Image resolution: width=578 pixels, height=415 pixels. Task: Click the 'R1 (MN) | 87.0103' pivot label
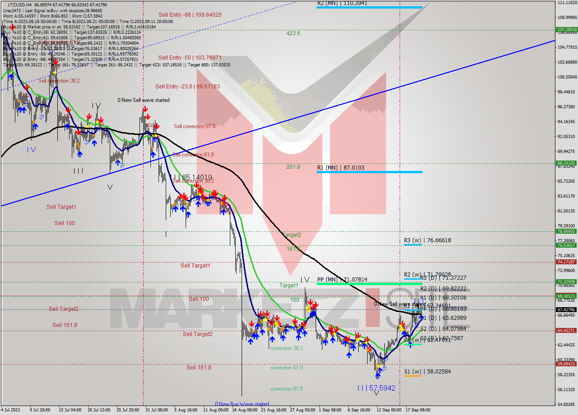pos(340,168)
